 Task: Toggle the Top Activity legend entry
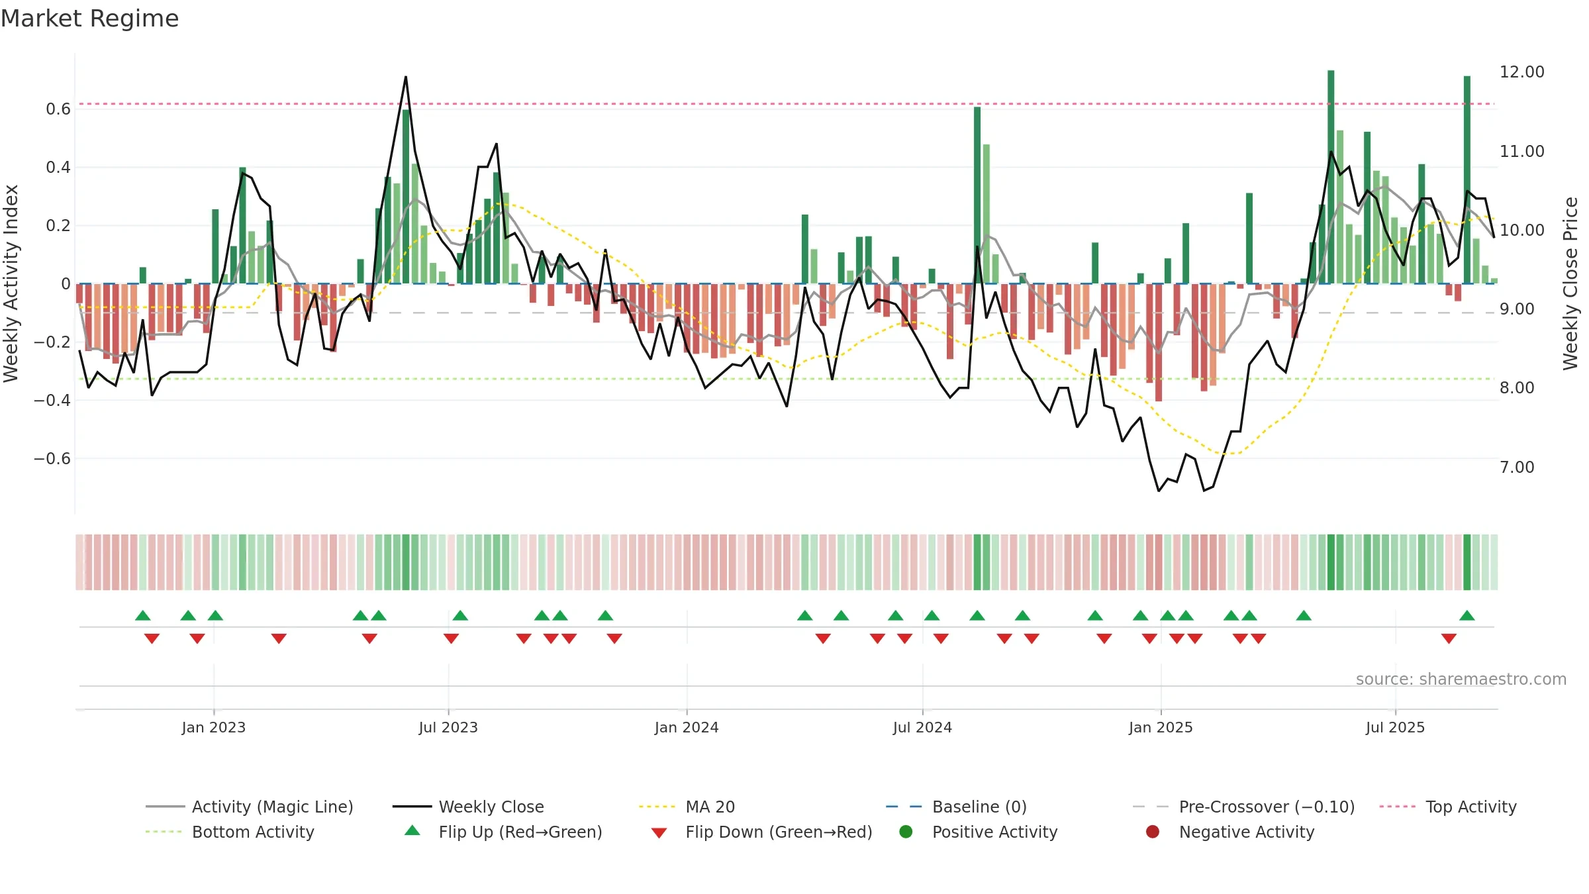tap(1448, 807)
